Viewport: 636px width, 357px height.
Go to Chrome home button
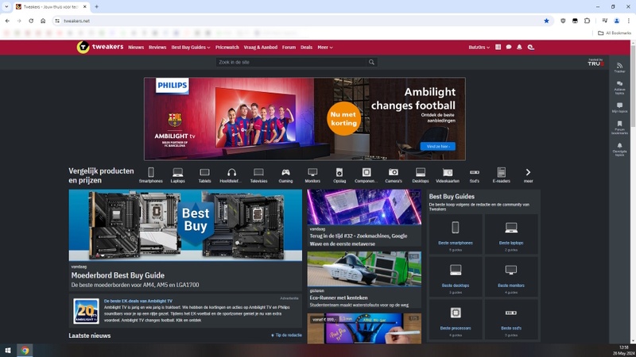43,21
